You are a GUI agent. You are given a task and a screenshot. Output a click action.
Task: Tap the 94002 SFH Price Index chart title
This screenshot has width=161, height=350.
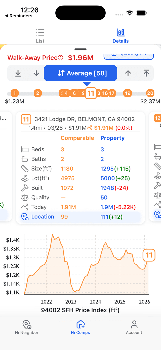point(80,310)
